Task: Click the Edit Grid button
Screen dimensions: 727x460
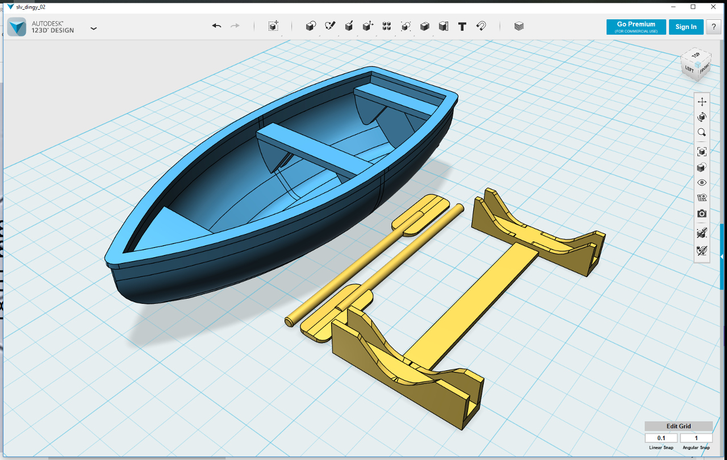Action: coord(678,426)
